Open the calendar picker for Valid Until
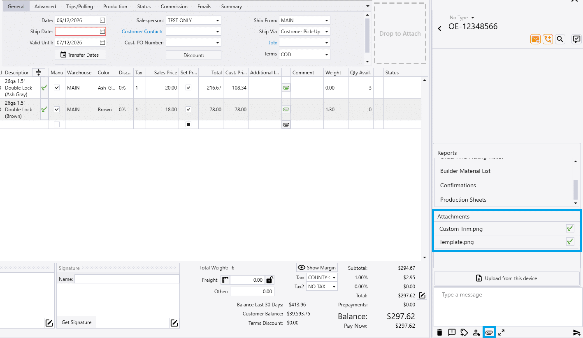The height and width of the screenshot is (338, 583). point(102,42)
